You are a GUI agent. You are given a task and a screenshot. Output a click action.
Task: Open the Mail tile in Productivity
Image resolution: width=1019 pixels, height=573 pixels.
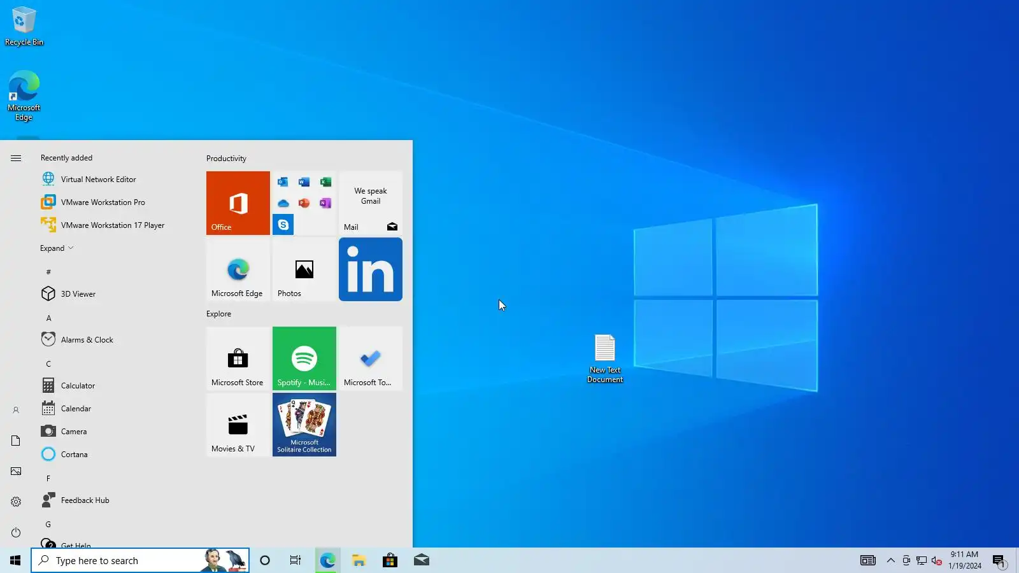(x=371, y=203)
